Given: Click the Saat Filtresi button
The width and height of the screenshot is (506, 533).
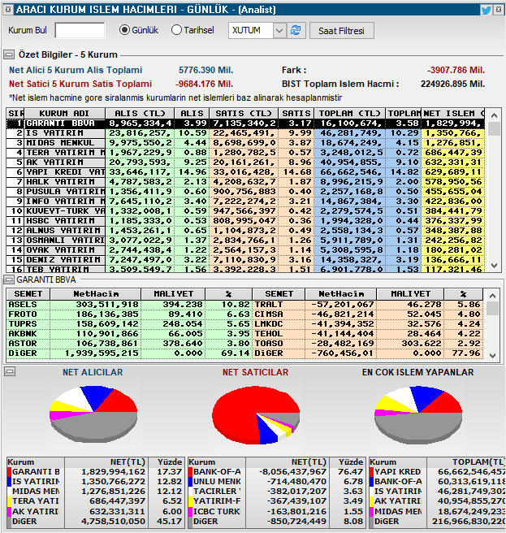Looking at the screenshot, I should (341, 31).
